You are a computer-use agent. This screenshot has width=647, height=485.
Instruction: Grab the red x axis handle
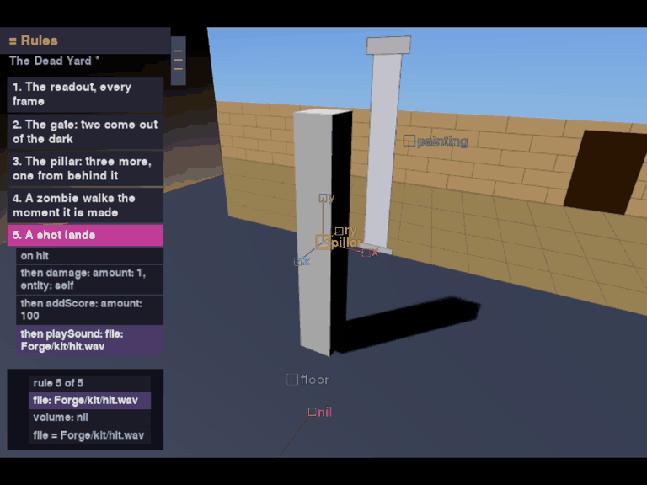click(366, 253)
